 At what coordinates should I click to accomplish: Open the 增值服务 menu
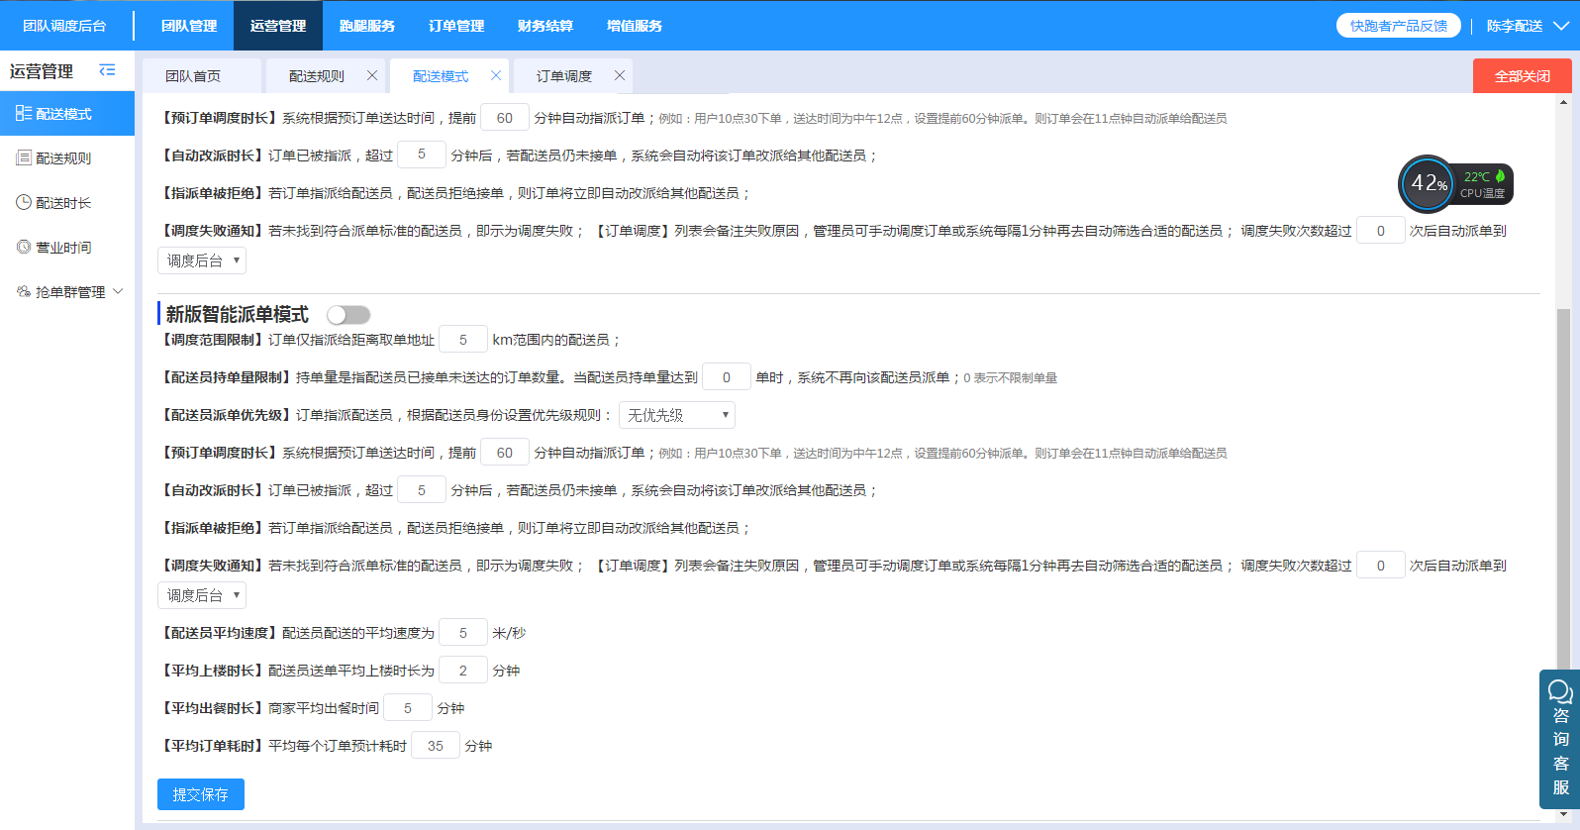(635, 26)
